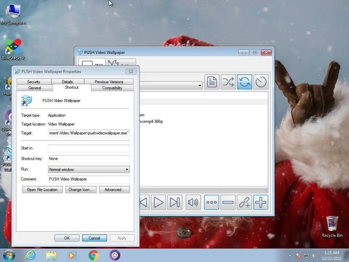This screenshot has width=349, height=262.
Task: Open My Computer desktop icon
Action: [13, 14]
